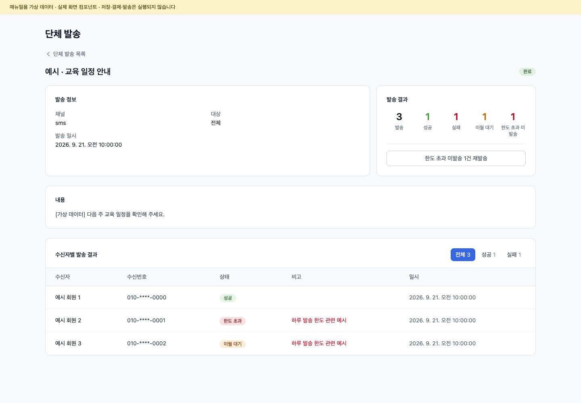Viewport: 581px width, 403px height.
Task: Click the 단체 발송 page heading
Action: pos(63,34)
